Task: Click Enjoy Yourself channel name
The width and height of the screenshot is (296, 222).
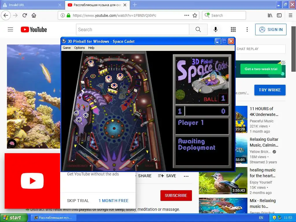Action: click(261, 182)
